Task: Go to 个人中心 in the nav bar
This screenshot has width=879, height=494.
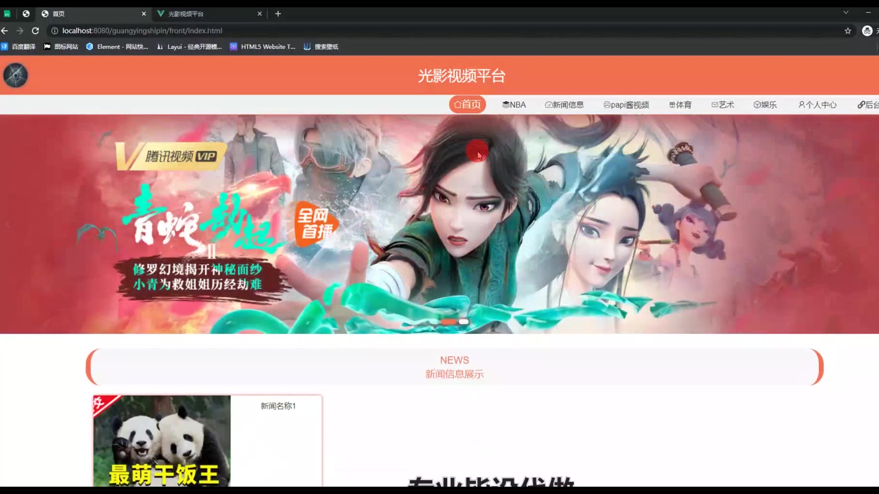Action: (817, 105)
